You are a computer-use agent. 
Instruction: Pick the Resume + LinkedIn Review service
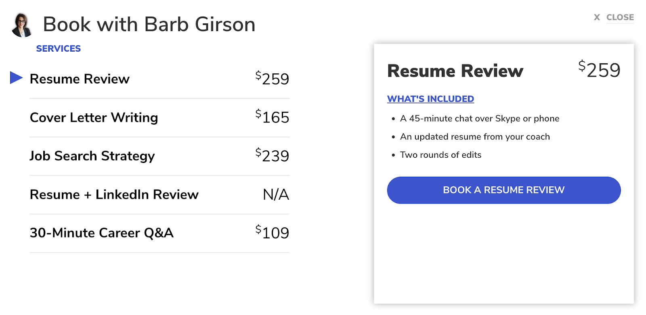[159, 195]
